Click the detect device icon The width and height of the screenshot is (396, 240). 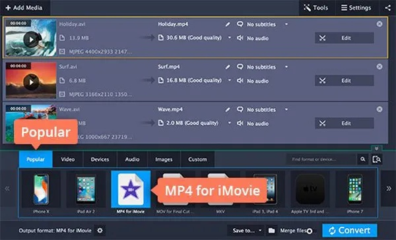[x=376, y=160]
